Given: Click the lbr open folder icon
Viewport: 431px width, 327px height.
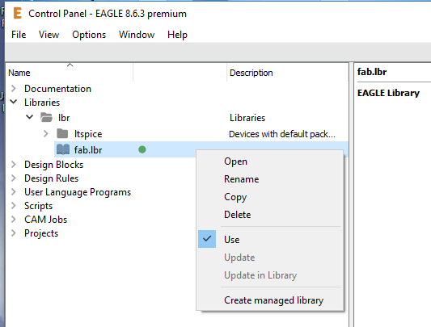Looking at the screenshot, I should tap(46, 118).
